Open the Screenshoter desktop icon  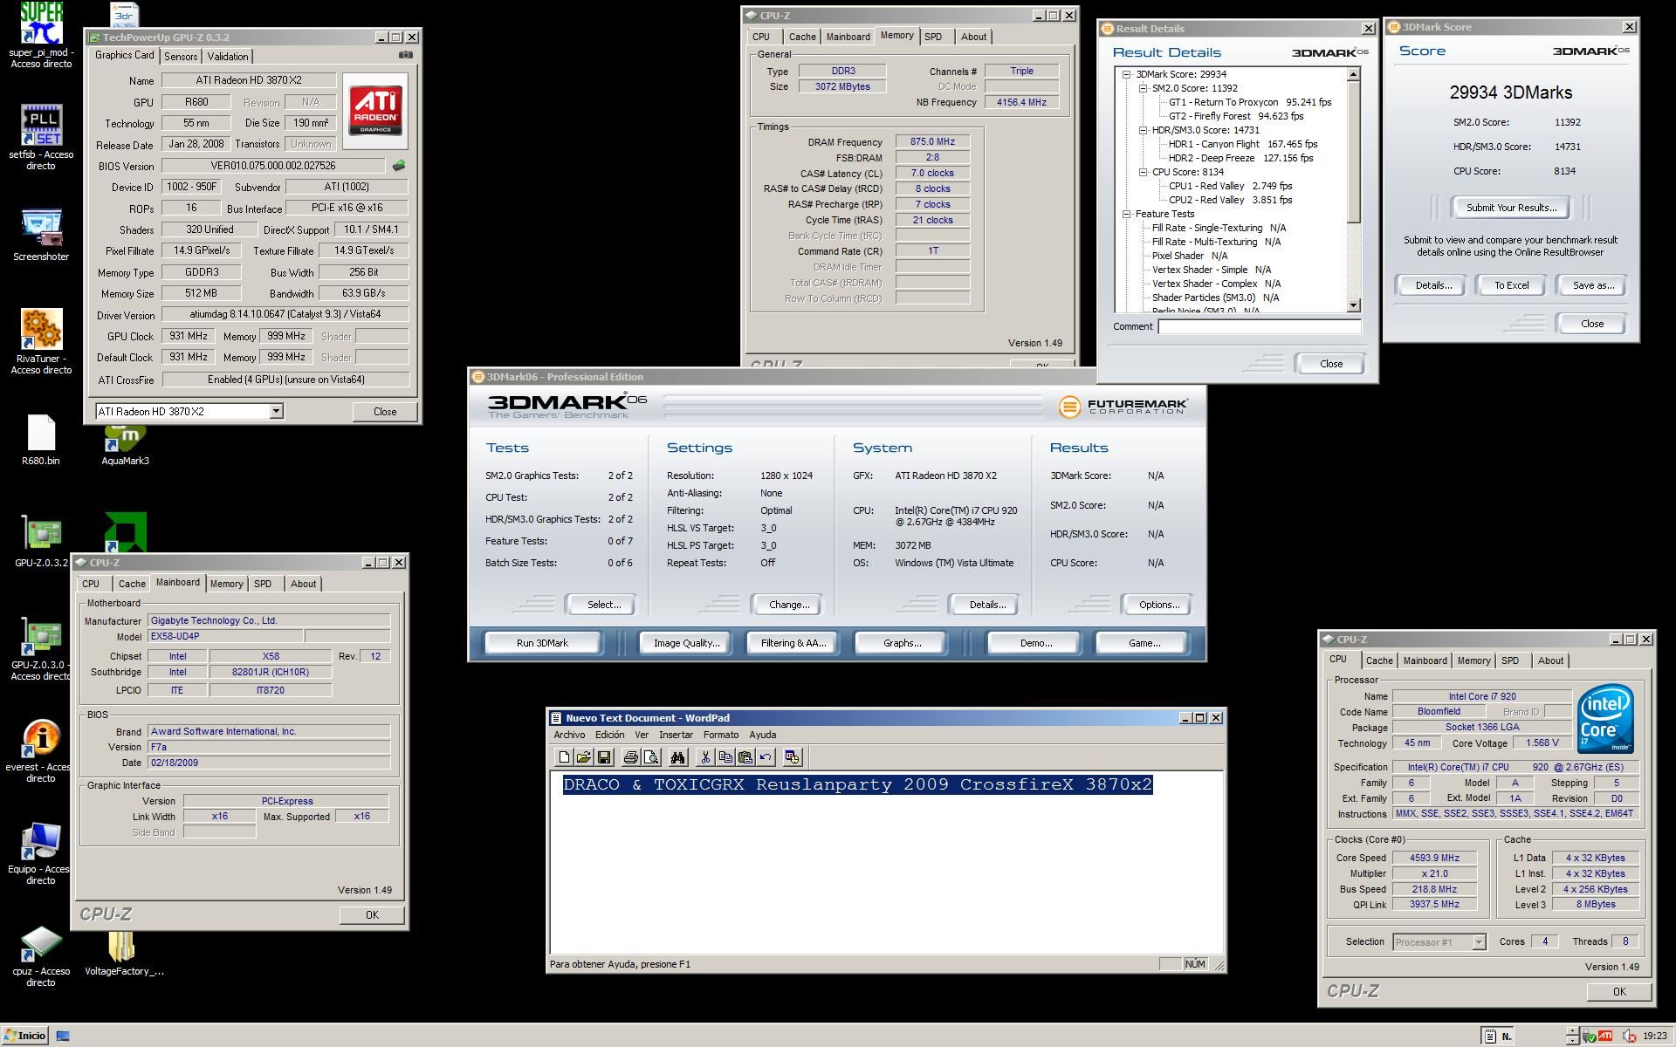41,236
